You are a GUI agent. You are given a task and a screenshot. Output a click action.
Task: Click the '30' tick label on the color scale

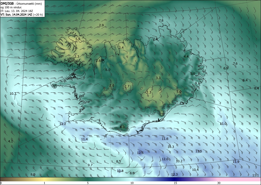tap(219, 183)
